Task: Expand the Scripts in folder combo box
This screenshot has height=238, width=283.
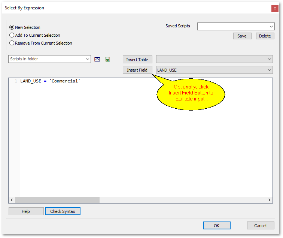Action: [x=88, y=59]
